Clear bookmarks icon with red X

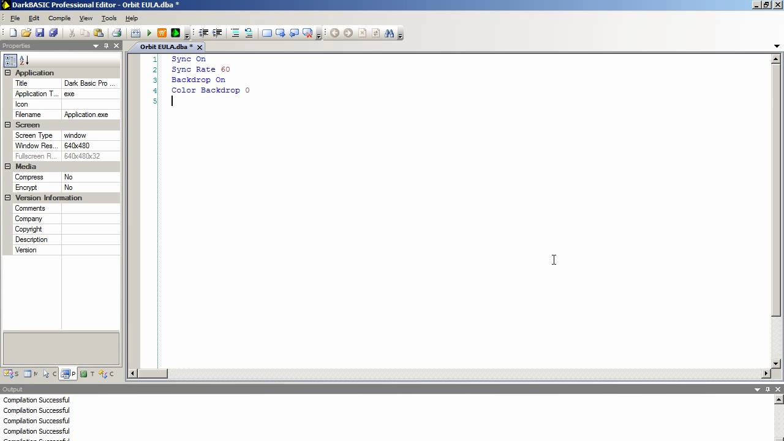pyautogui.click(x=307, y=33)
